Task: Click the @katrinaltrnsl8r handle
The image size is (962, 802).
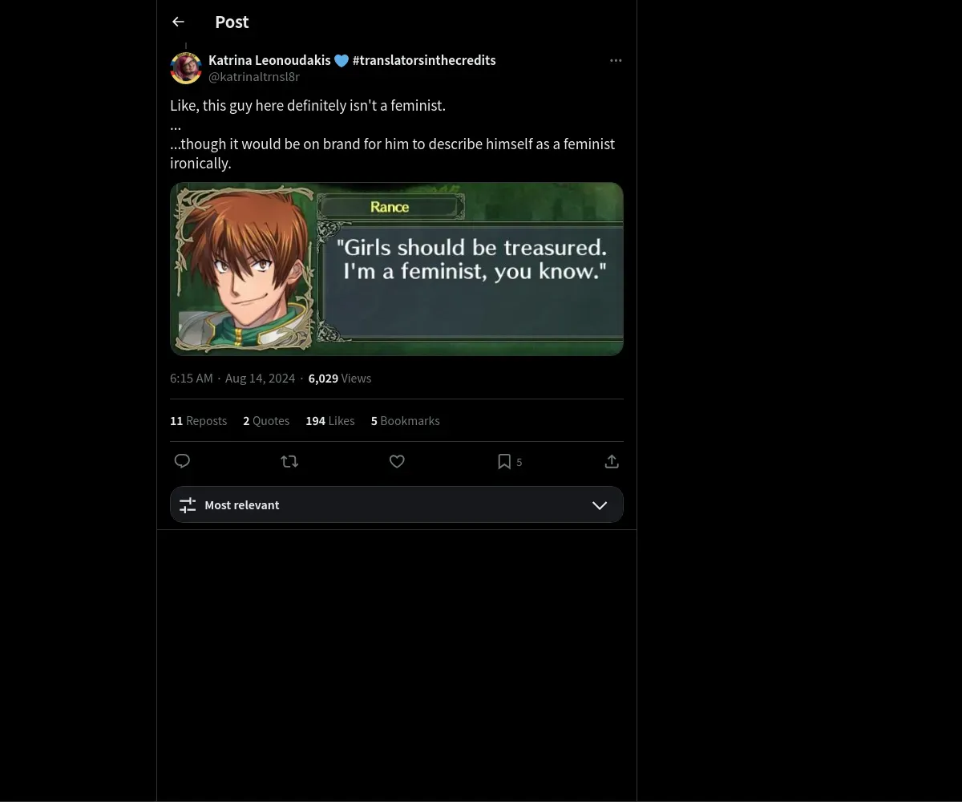Action: click(254, 77)
